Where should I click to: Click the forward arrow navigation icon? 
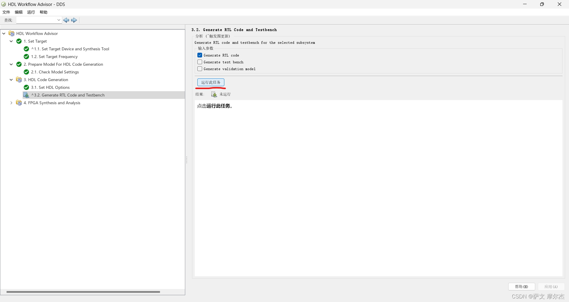(x=74, y=20)
